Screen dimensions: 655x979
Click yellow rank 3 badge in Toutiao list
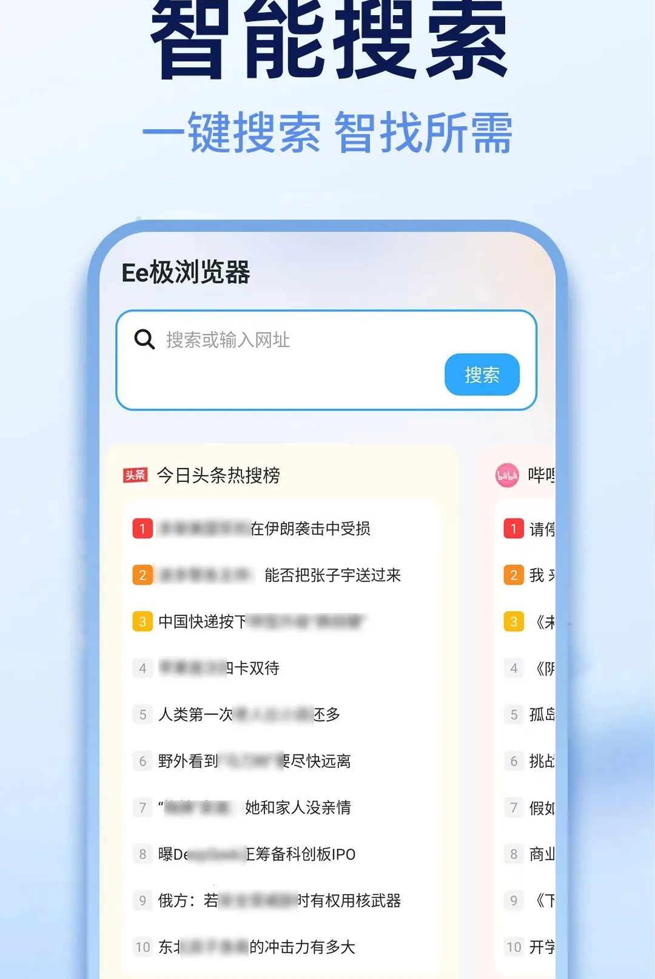[143, 622]
